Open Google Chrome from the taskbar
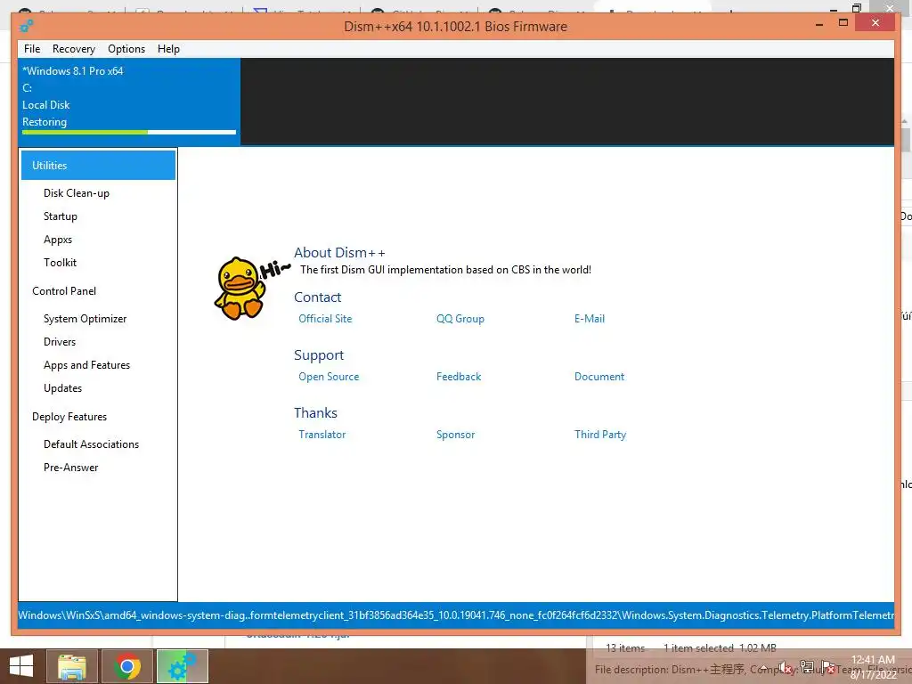Screen dimensions: 912x684 (x=126, y=666)
